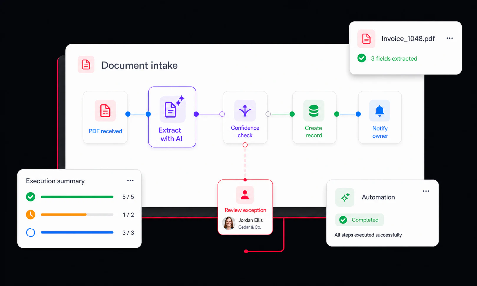The image size is (477, 286).
Task: Click the Automation sparkle icon
Action: pos(345,197)
